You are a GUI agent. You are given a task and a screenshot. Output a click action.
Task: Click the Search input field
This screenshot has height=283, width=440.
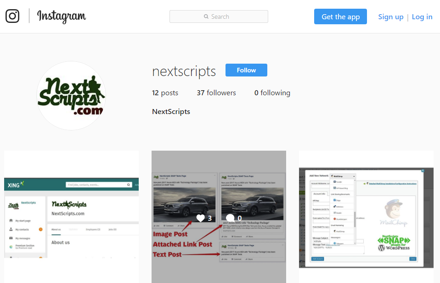[x=219, y=16]
